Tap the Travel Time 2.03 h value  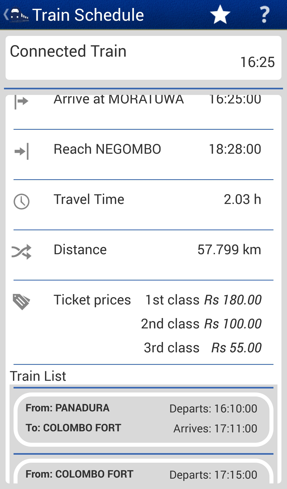(x=242, y=199)
